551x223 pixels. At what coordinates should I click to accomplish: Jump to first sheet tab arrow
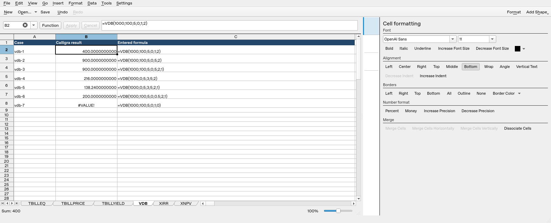click(3, 203)
